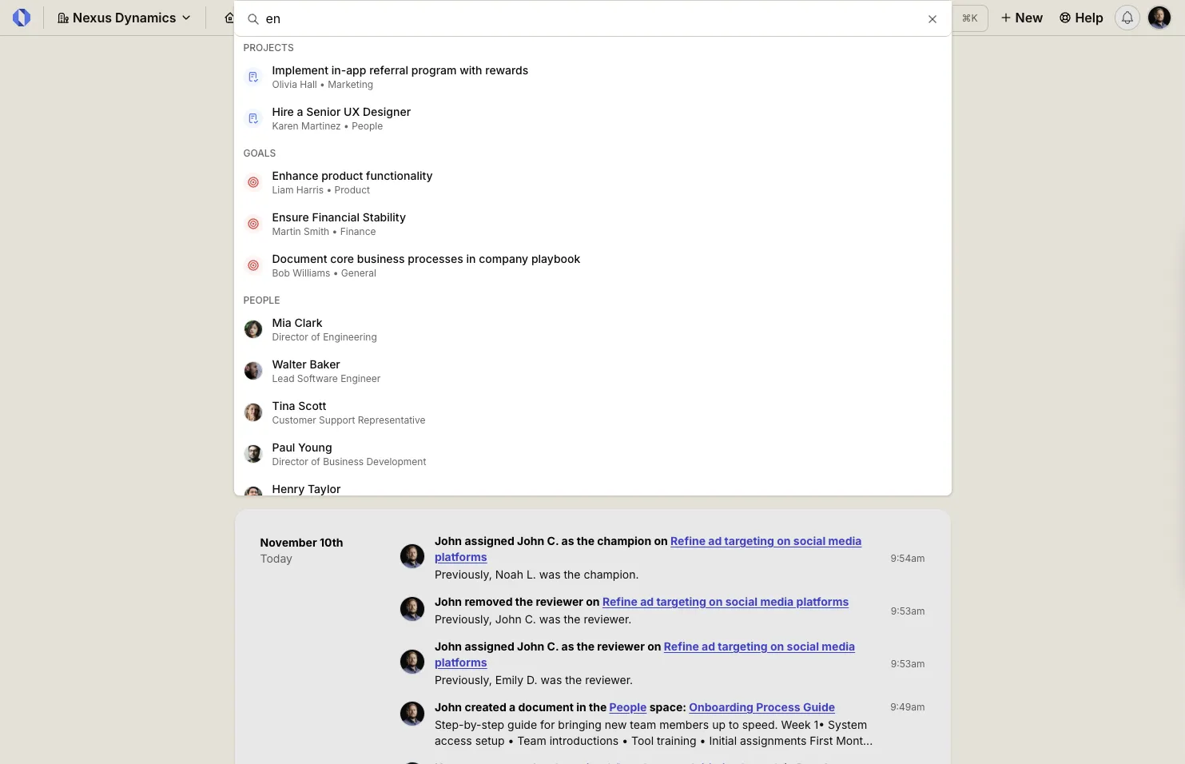The image size is (1185, 764).
Task: Open the Nexus Dynamics company dropdown
Action: (x=124, y=18)
